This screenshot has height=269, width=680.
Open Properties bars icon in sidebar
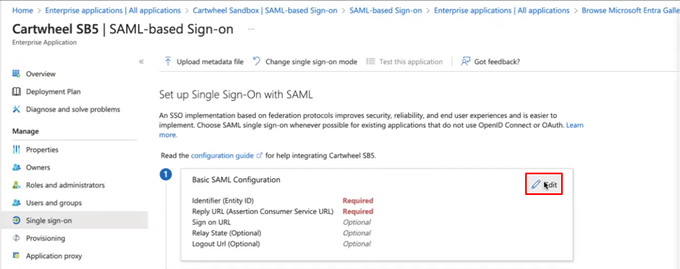16,149
